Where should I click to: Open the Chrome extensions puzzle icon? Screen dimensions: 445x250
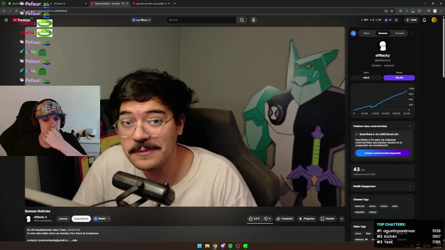click(x=419, y=11)
